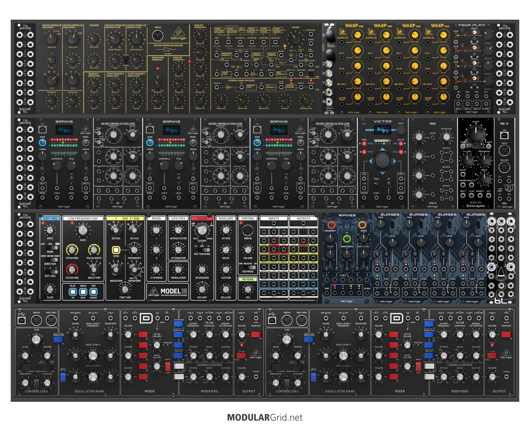Click the DATA encoder knob on Victor
The image size is (530, 425).
(x=401, y=130)
